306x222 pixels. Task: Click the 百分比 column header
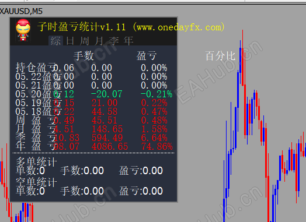pyautogui.click(x=220, y=56)
